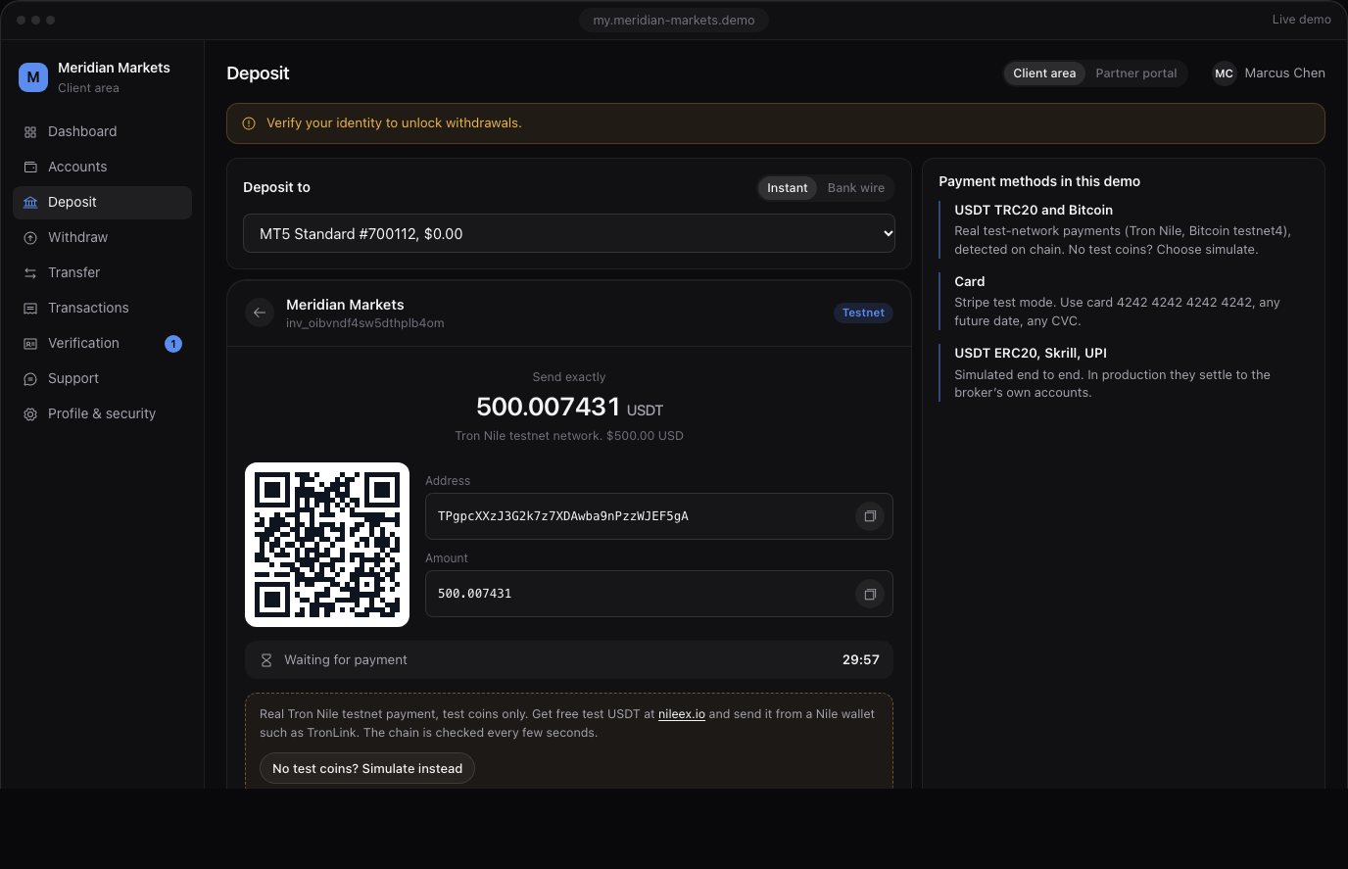The width and height of the screenshot is (1348, 869).
Task: Click the deposit QR code
Action: (327, 545)
